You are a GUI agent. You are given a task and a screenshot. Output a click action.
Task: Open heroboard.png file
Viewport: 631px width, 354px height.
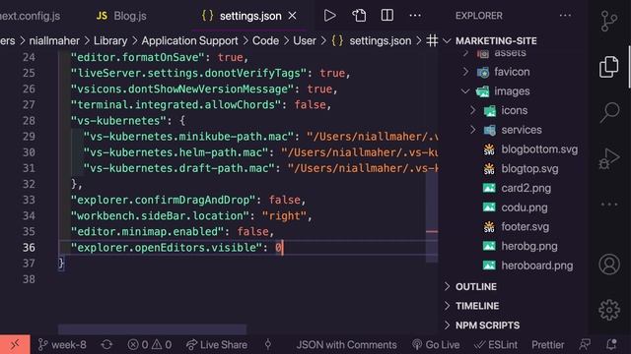[536, 265]
